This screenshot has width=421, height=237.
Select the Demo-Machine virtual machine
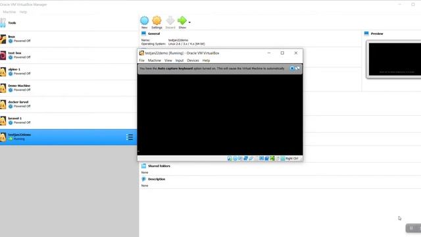click(68, 88)
